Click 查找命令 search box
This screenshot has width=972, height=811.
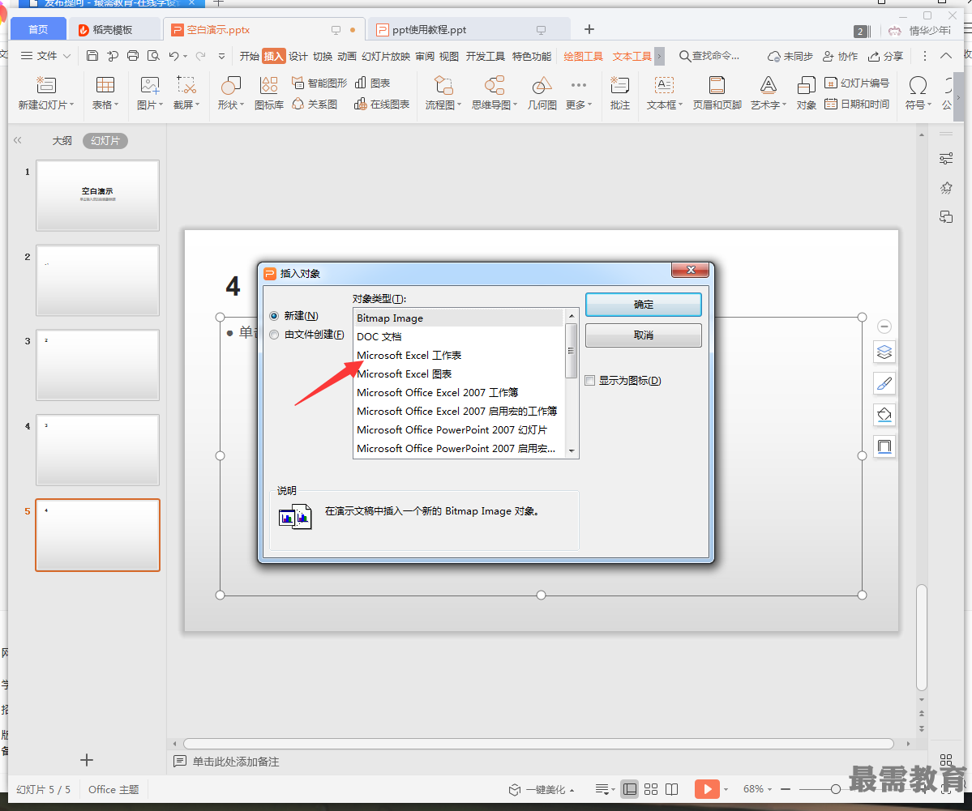pos(709,56)
